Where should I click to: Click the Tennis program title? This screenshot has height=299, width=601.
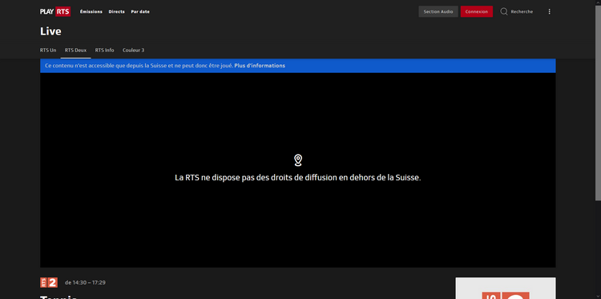point(58,297)
